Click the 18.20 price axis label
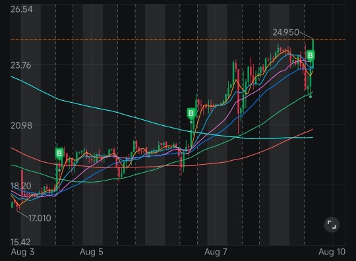356x261 pixels. click(21, 186)
